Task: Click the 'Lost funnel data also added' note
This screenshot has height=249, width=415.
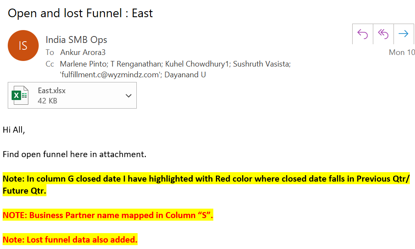Action: (70, 240)
